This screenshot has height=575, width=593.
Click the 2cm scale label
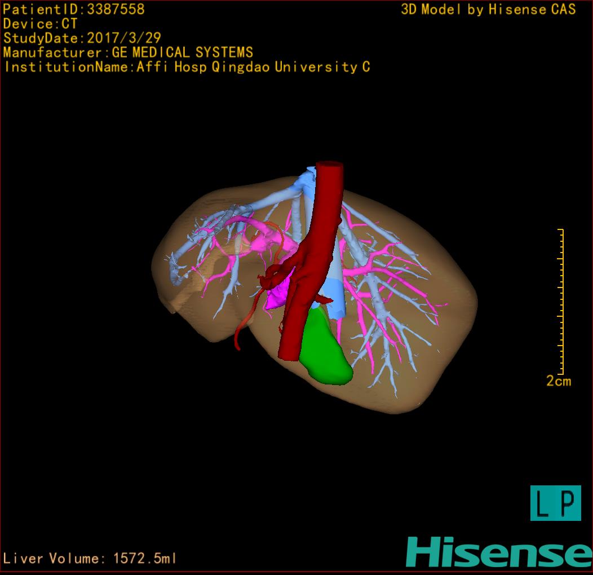(558, 381)
